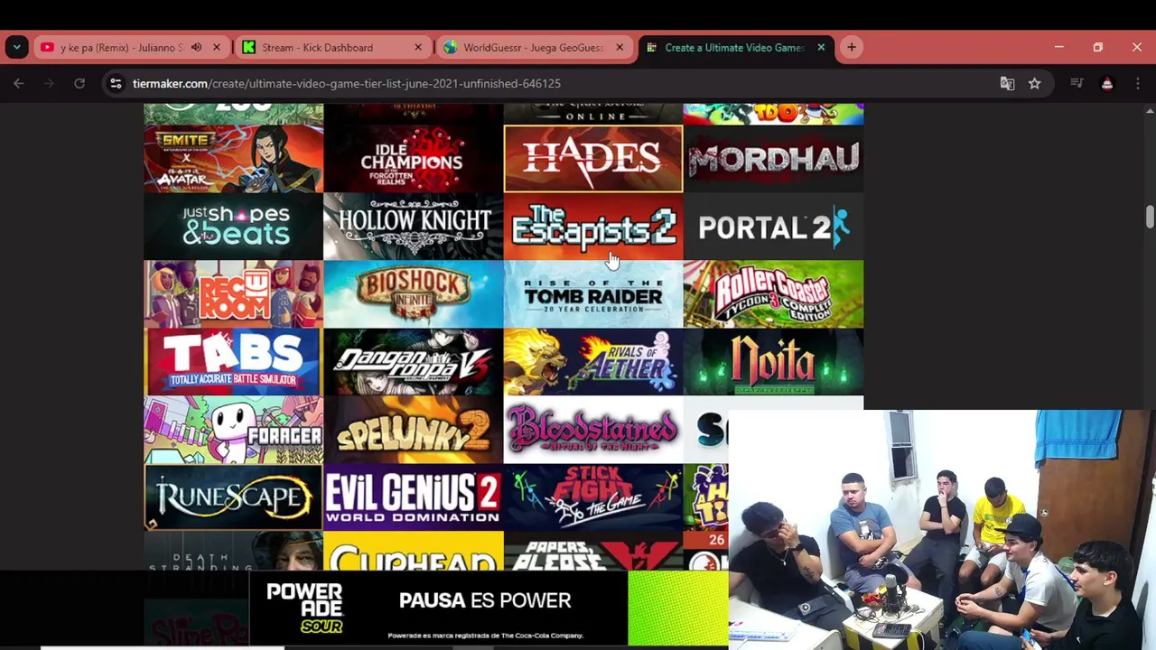Choose RollerCoaster Tycoon 3 tile

click(x=773, y=294)
